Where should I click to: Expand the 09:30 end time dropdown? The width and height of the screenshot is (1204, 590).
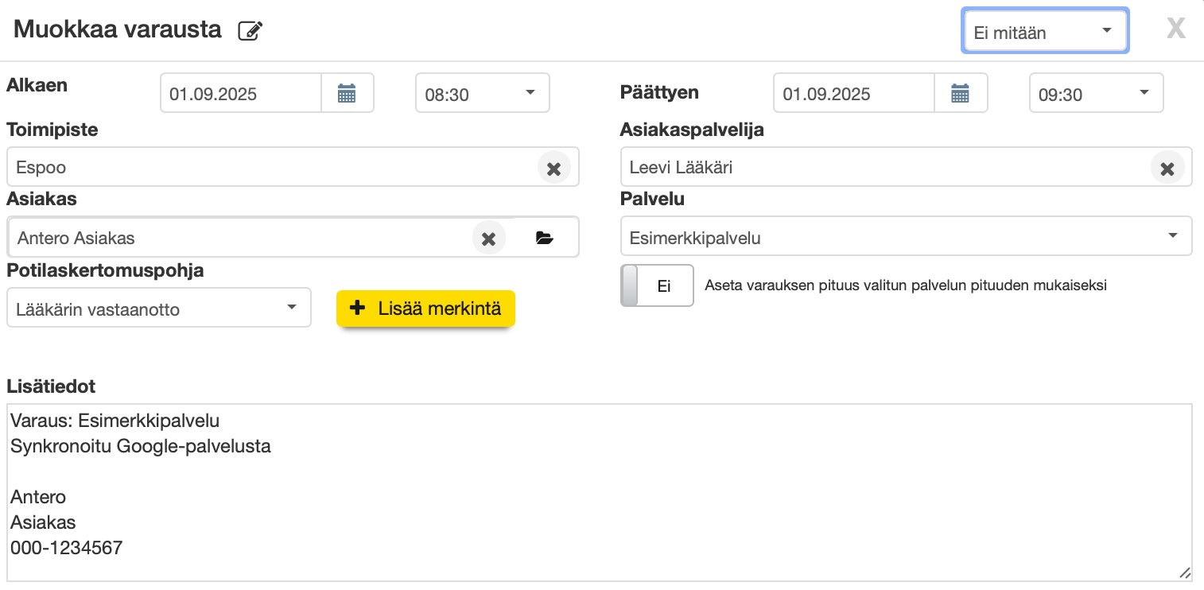1096,94
